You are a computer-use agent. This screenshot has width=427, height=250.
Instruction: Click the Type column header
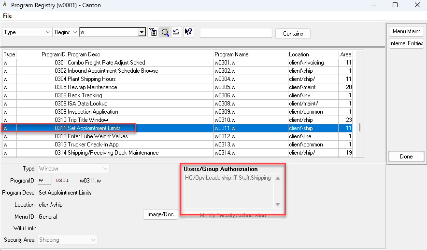point(10,54)
